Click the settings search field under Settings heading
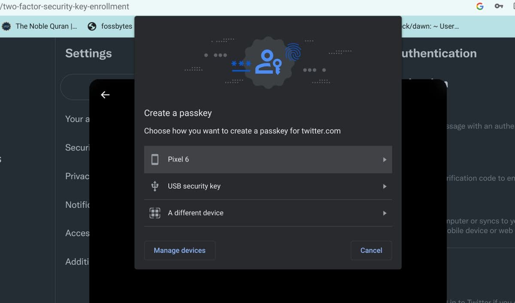This screenshot has width=515, height=303. (75, 87)
